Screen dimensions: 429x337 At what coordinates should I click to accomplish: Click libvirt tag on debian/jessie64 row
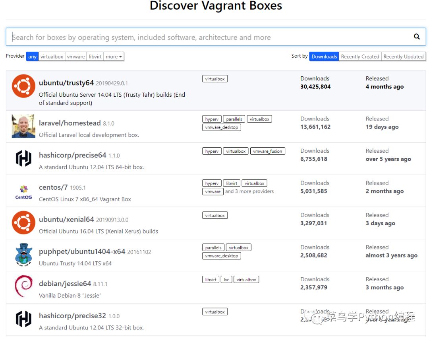point(211,280)
